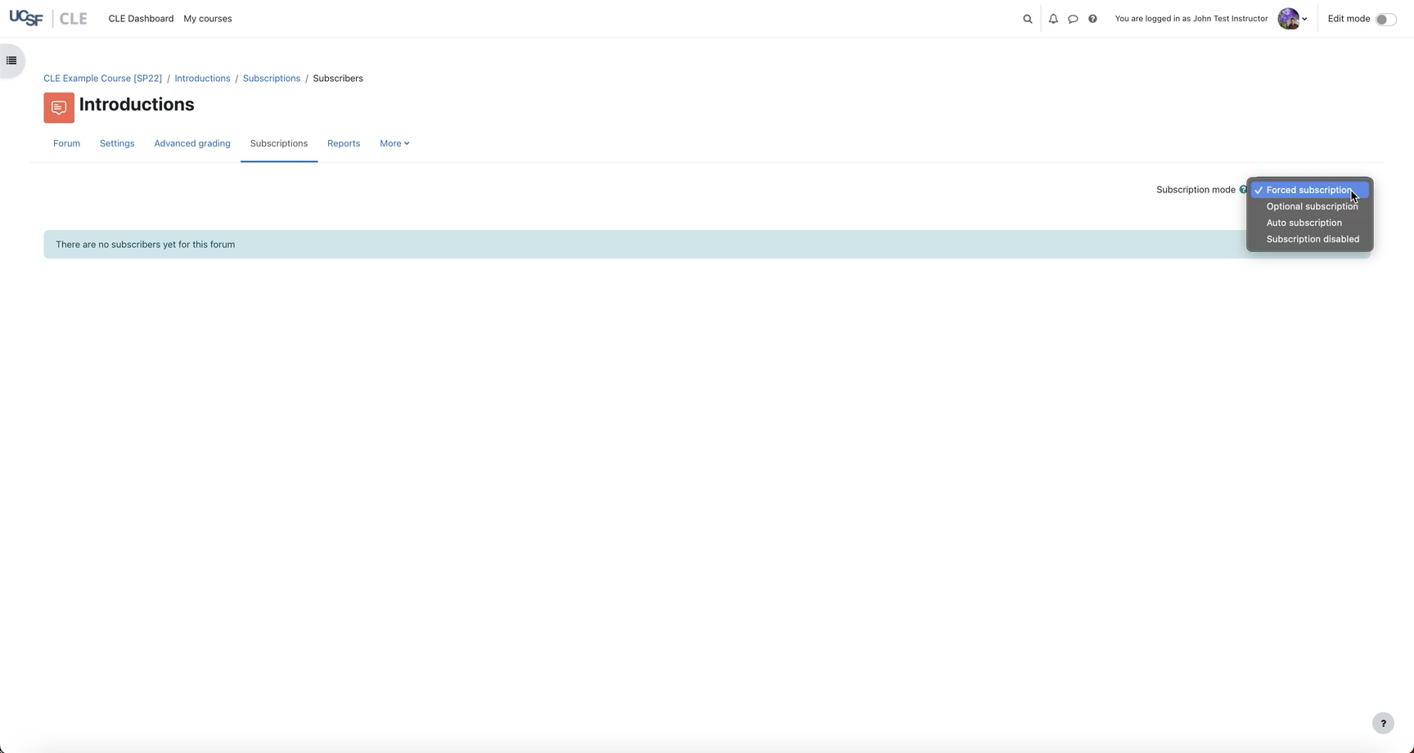Expand the More tab menu
This screenshot has width=1414, height=753.
[x=394, y=143]
